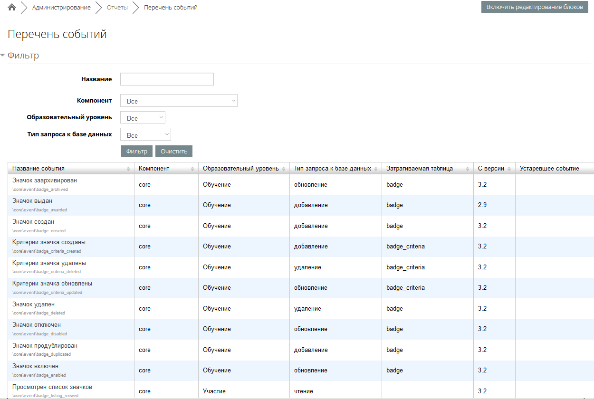Collapse the Фильтр section triangle

point(3,56)
